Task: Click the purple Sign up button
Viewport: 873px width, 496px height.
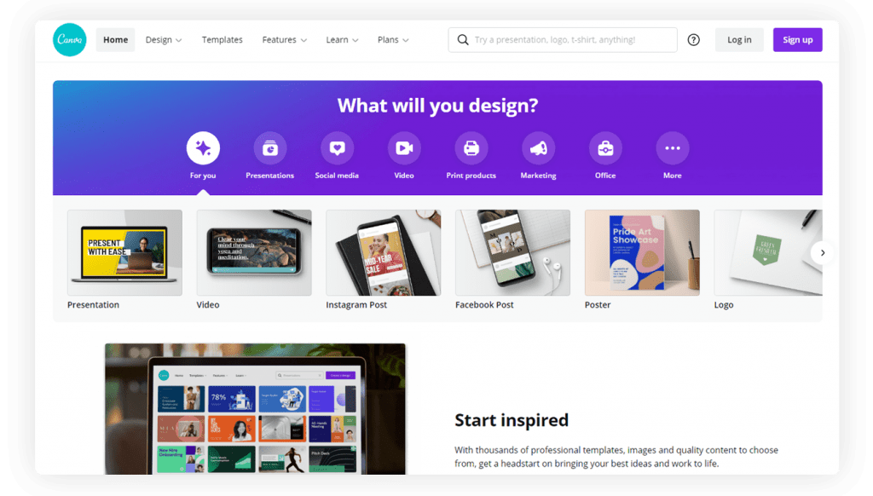Action: [x=797, y=39]
